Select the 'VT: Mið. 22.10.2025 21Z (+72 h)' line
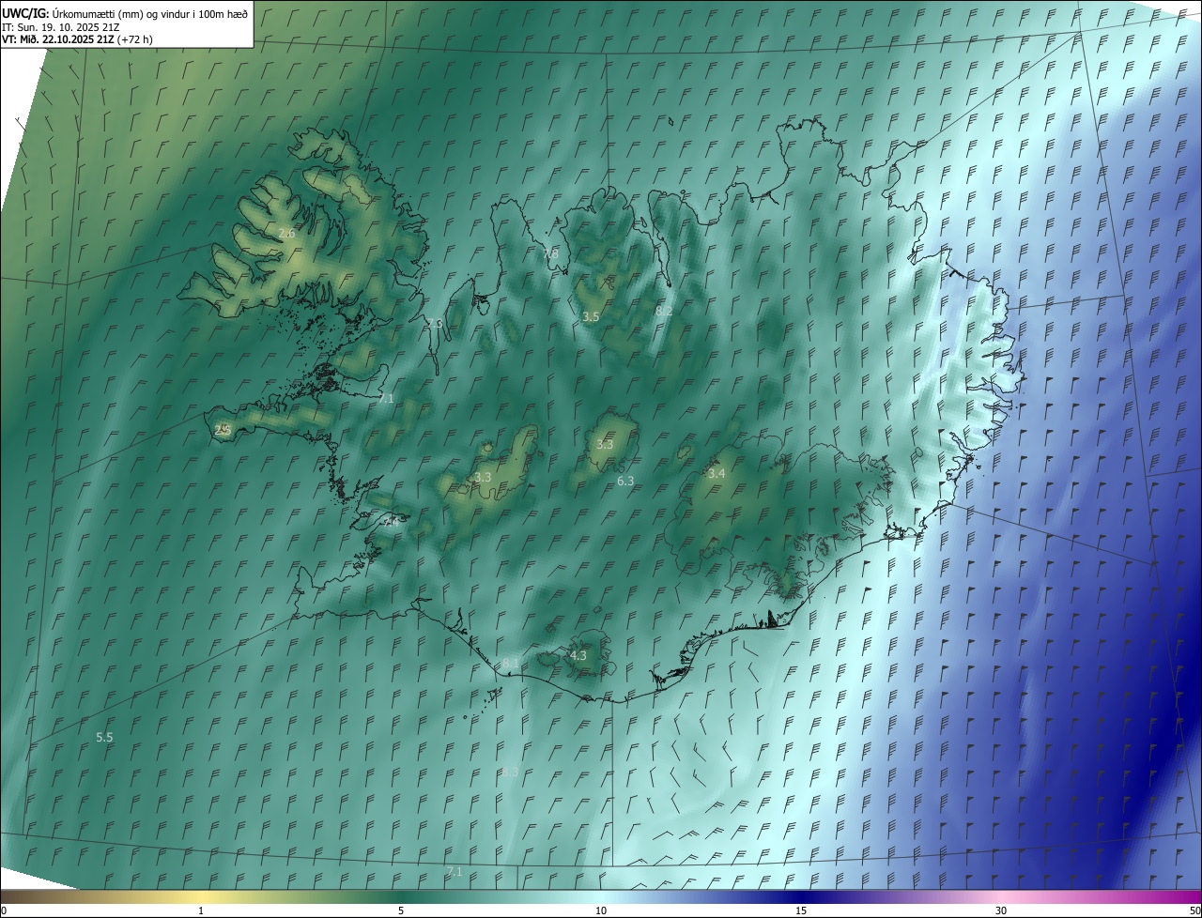This screenshot has width=1202, height=918. [77, 39]
